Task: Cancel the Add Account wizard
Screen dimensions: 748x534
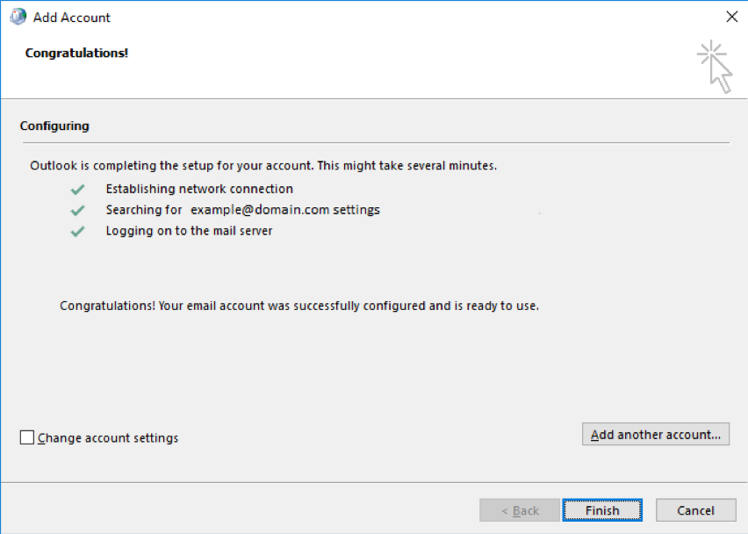Action: pos(695,510)
